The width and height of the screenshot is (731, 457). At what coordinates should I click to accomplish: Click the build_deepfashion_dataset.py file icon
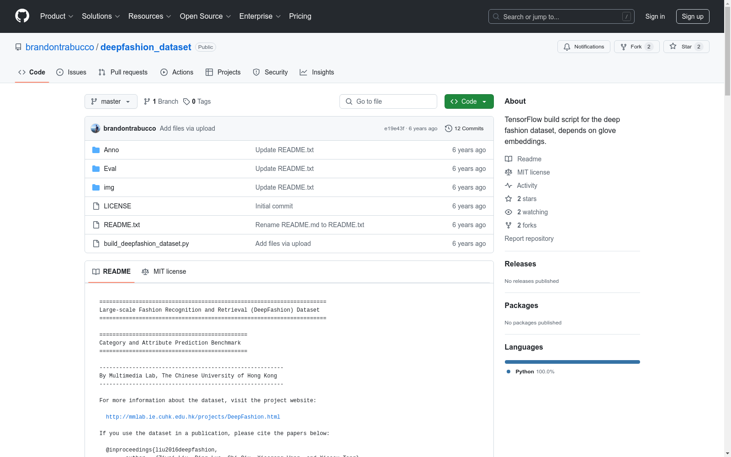pos(96,244)
